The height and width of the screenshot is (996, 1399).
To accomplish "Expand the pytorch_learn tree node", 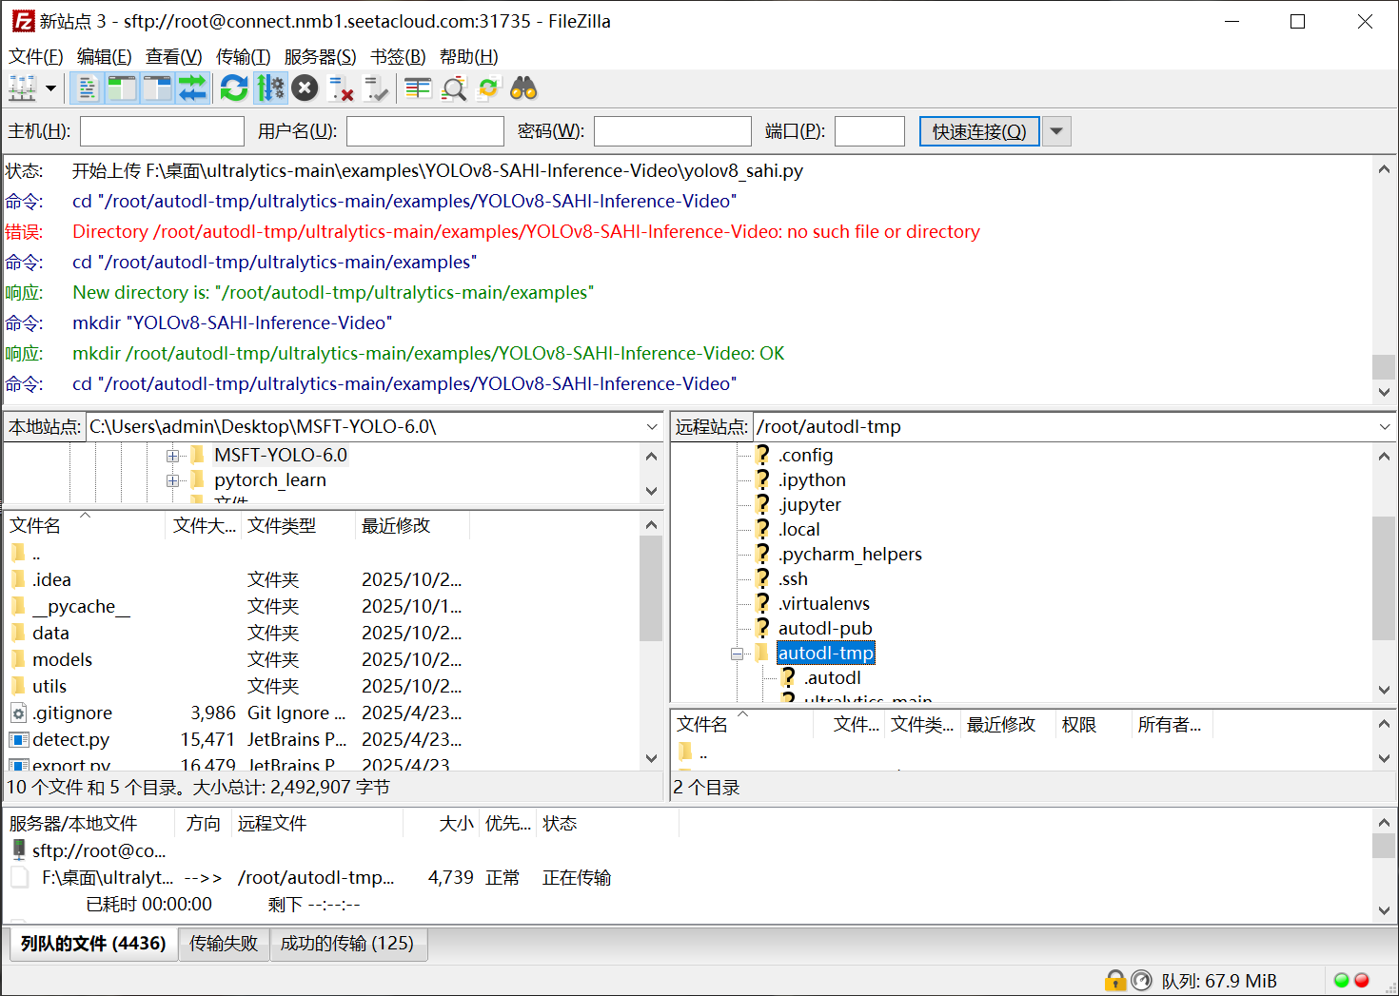I will tap(172, 480).
